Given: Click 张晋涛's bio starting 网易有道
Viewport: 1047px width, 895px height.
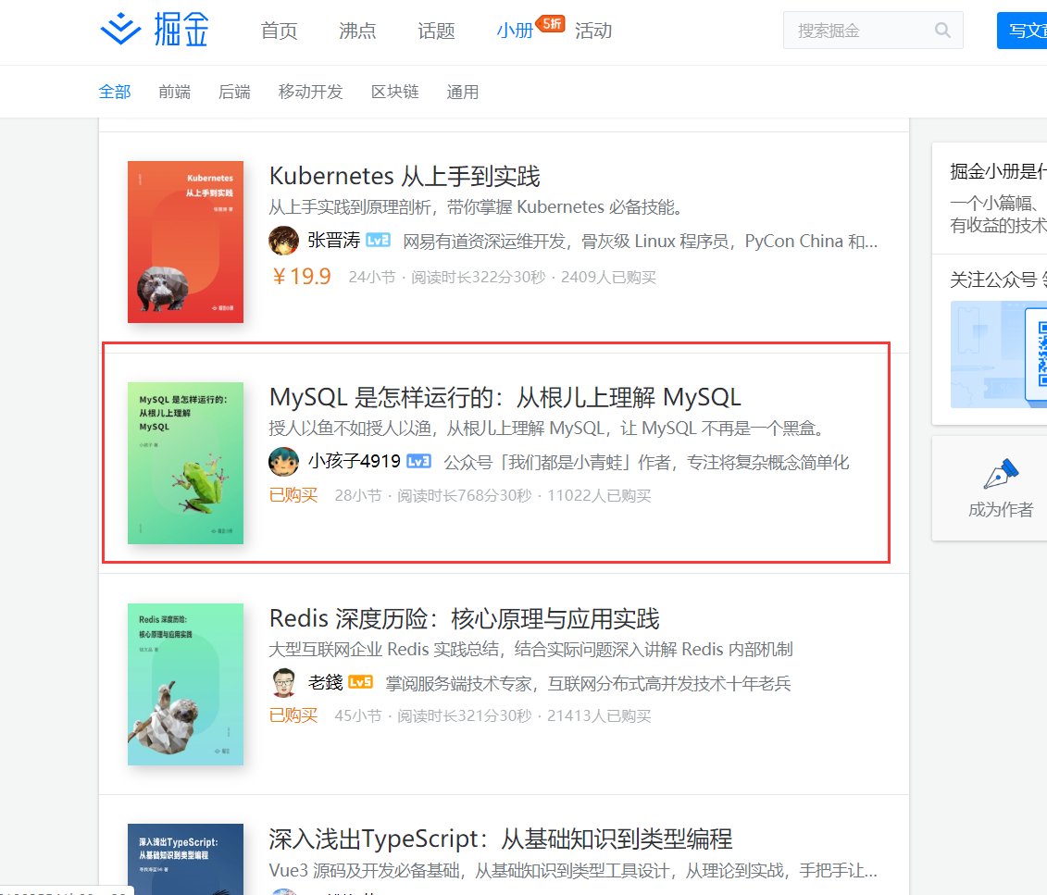Looking at the screenshot, I should 641,241.
